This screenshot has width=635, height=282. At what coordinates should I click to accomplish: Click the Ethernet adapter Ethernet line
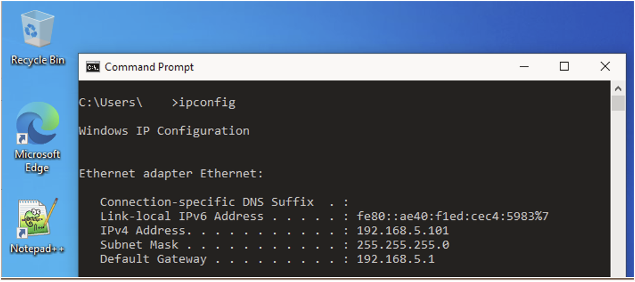click(x=171, y=174)
